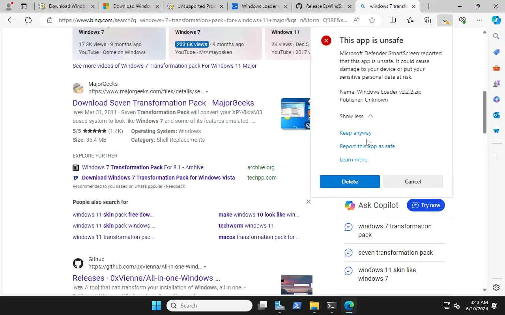This screenshot has width=505, height=315.
Task: Open sidebar Games icon
Action: [x=496, y=84]
